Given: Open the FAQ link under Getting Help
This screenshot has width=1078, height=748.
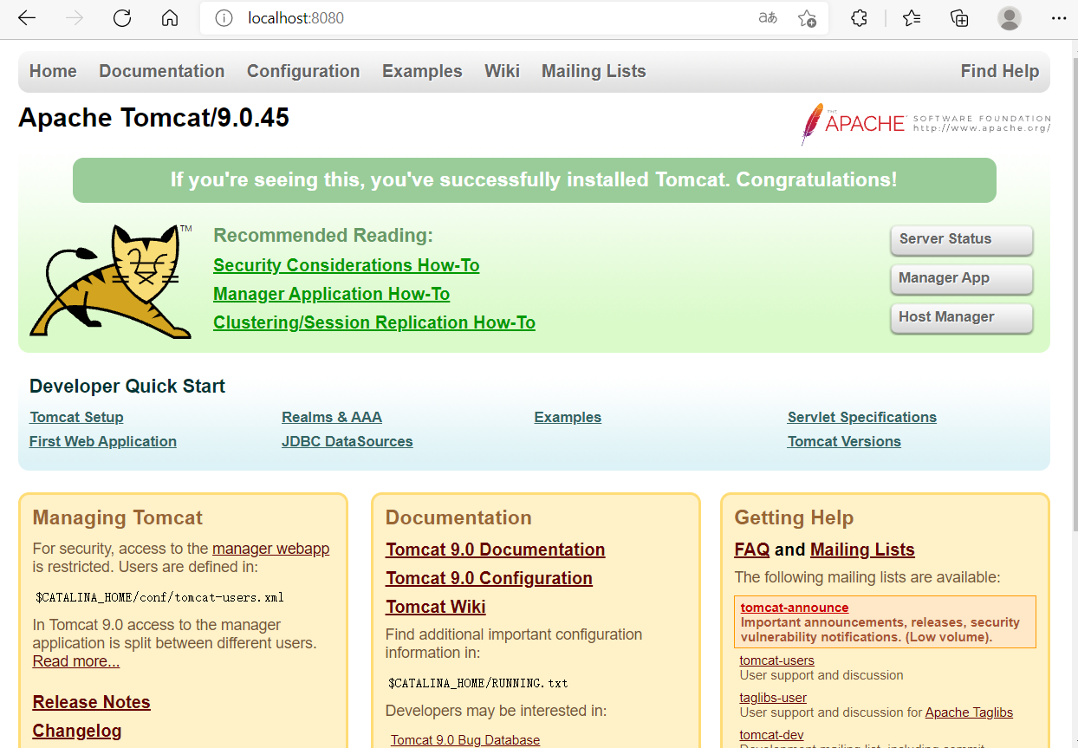Looking at the screenshot, I should (752, 550).
